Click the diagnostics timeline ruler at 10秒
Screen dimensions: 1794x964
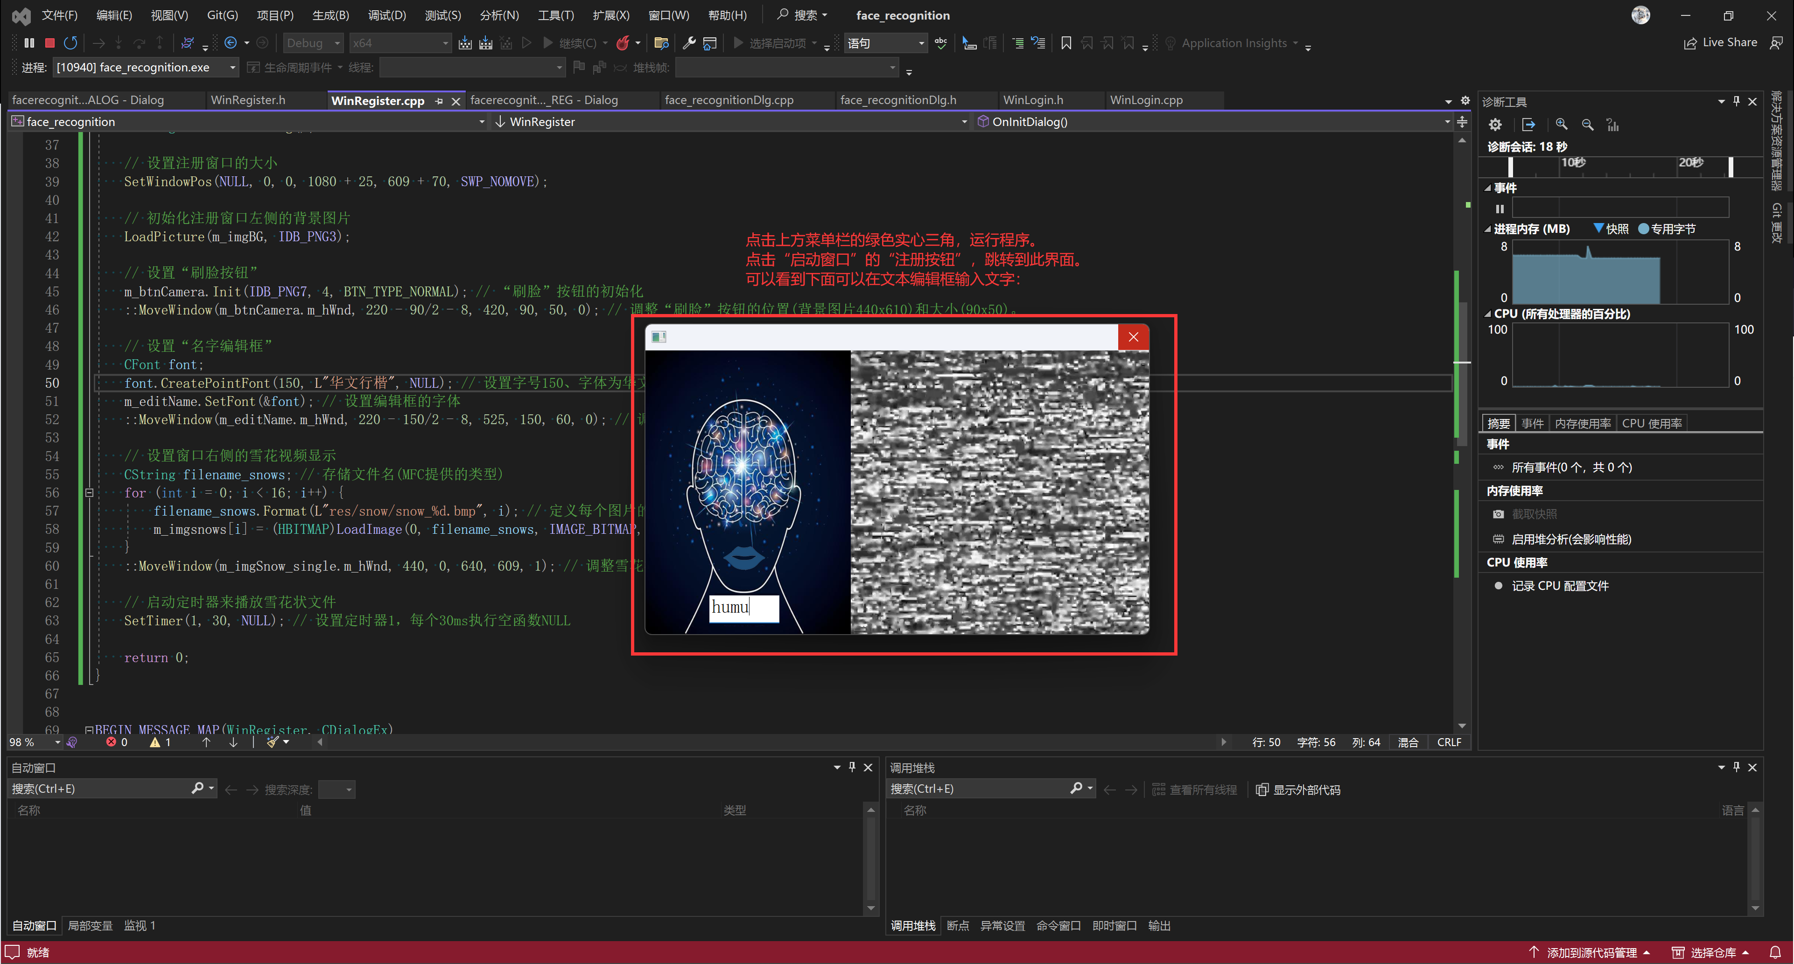click(x=1572, y=163)
